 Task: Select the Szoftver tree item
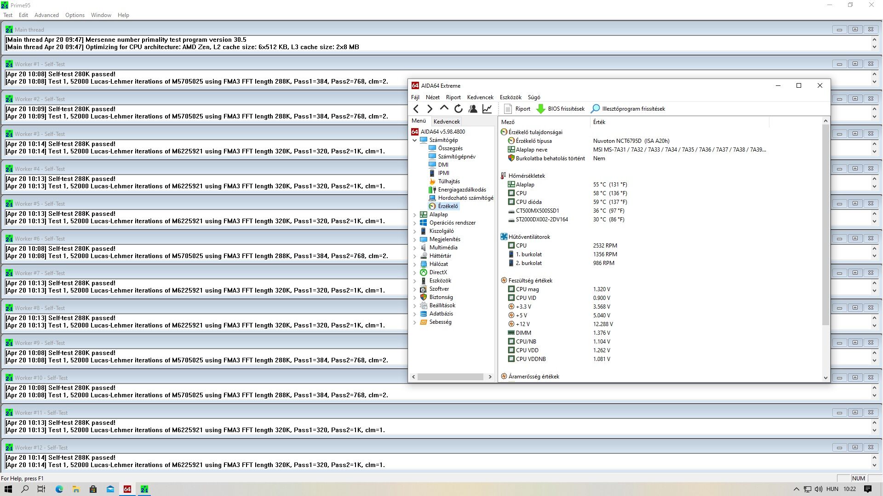pyautogui.click(x=434, y=289)
